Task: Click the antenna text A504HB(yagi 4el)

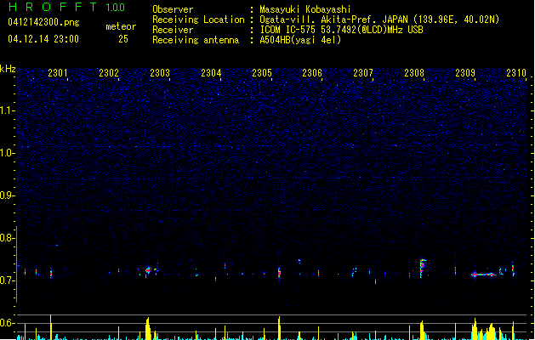Action: (x=300, y=40)
